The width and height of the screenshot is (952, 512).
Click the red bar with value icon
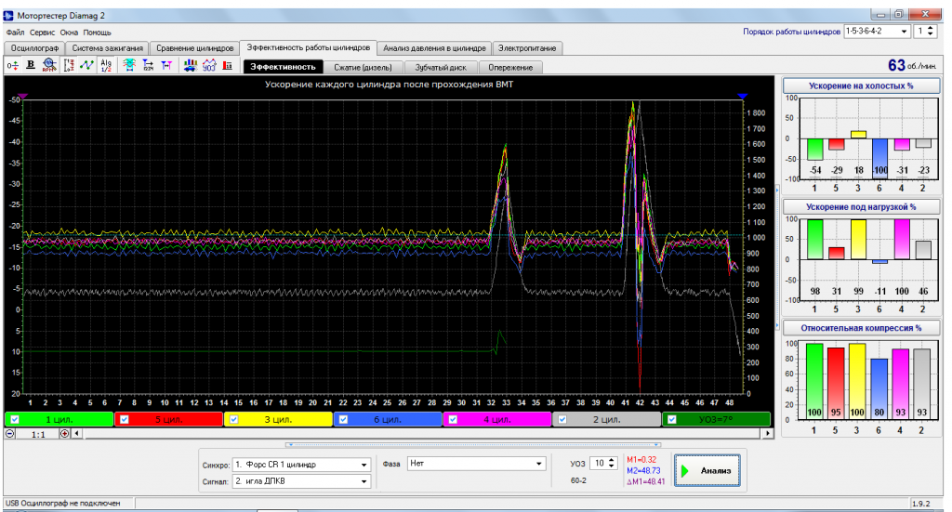[228, 66]
